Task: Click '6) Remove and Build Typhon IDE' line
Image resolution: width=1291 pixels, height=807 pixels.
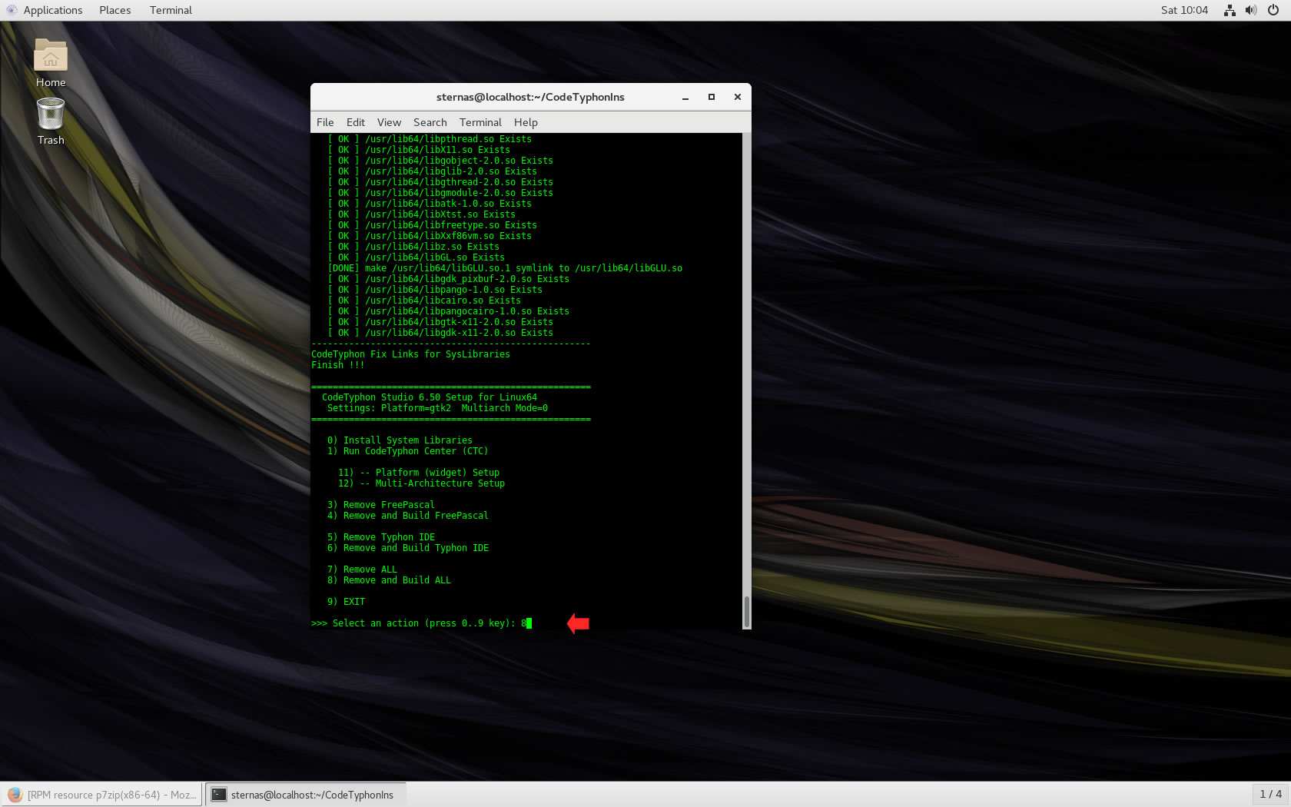Action: (408, 548)
